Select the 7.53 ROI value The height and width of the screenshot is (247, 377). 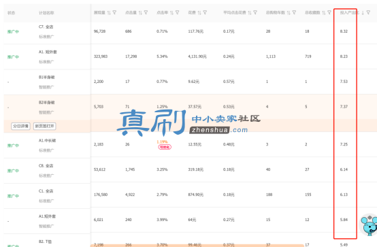point(344,82)
